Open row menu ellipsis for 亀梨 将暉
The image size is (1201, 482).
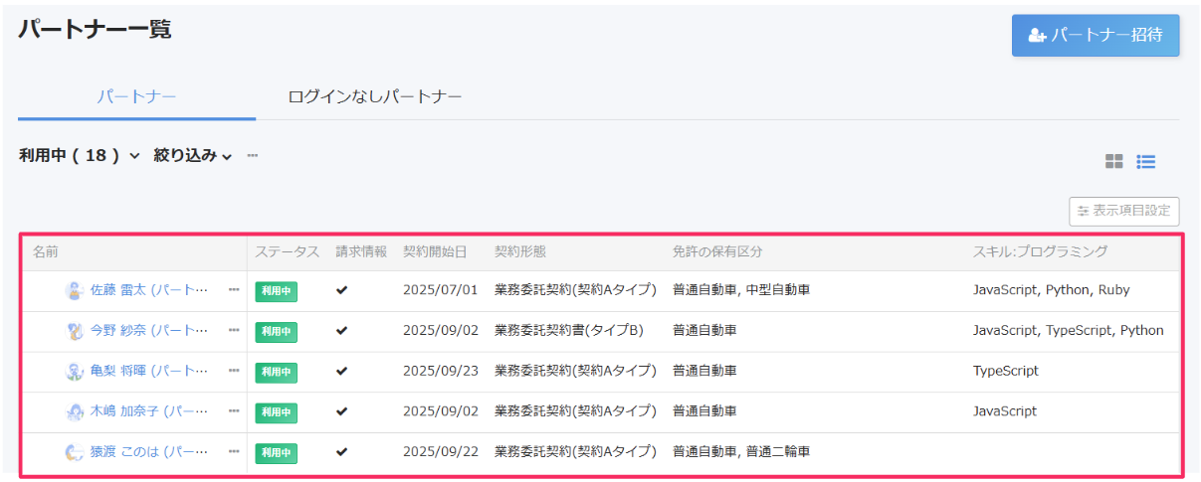[234, 371]
